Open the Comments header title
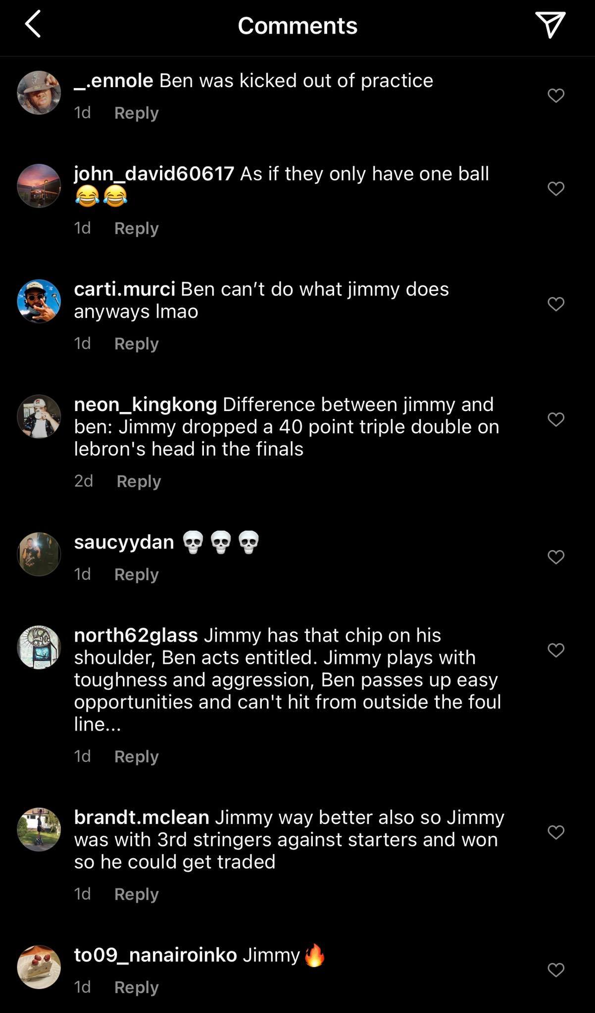Screen dimensions: 595x1013 pyautogui.click(x=297, y=26)
